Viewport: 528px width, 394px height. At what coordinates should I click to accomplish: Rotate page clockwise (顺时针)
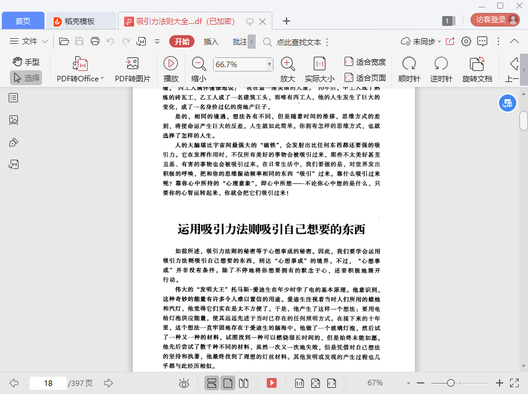point(409,70)
